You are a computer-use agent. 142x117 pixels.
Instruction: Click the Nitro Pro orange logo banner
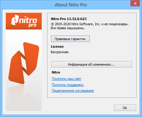pos(24,21)
